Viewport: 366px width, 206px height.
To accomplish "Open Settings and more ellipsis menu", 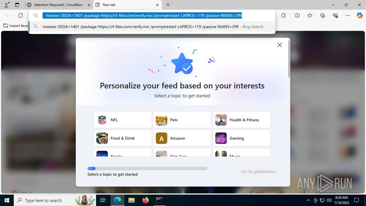I will pos(348,15).
